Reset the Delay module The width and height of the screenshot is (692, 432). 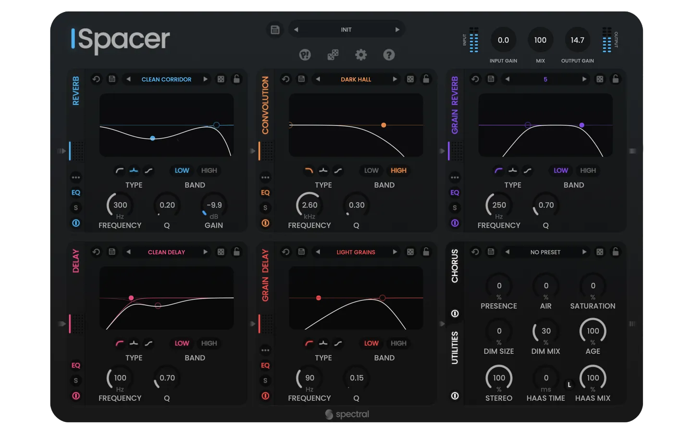point(96,252)
